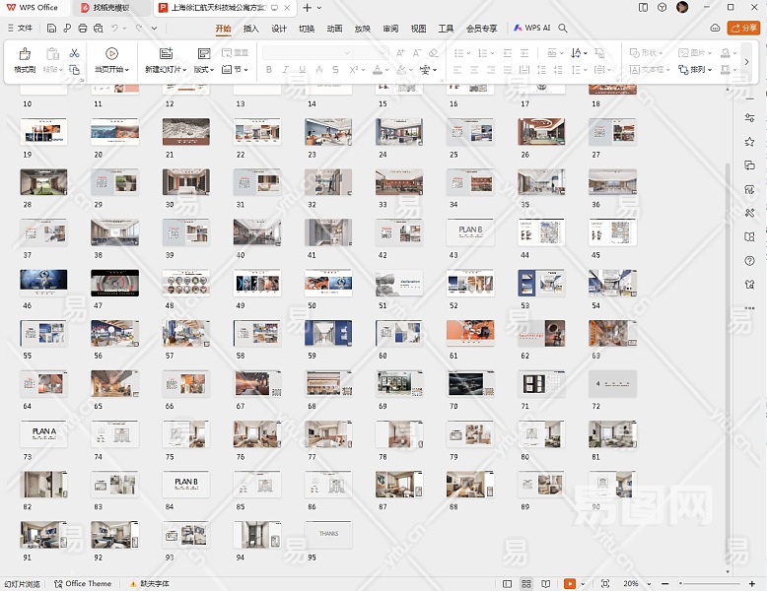This screenshot has height=591, width=767.
Task: Select the PLAN B slide thumbnail 43
Action: (470, 230)
